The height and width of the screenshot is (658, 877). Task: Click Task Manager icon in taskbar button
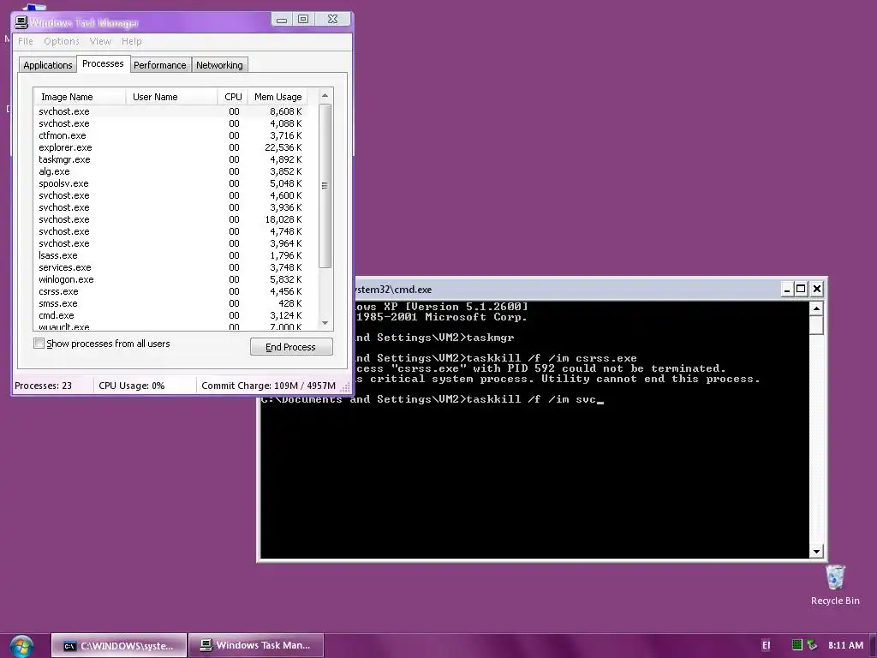pyautogui.click(x=206, y=646)
